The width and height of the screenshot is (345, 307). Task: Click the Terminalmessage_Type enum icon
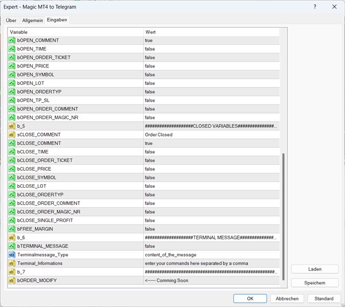coord(12,254)
